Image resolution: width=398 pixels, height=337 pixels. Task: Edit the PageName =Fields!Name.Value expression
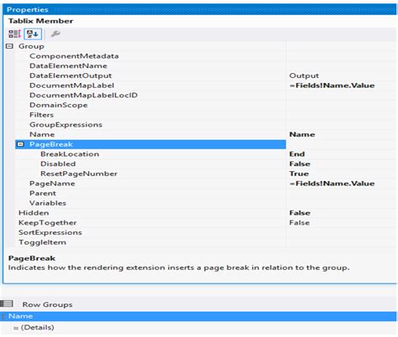[332, 184]
